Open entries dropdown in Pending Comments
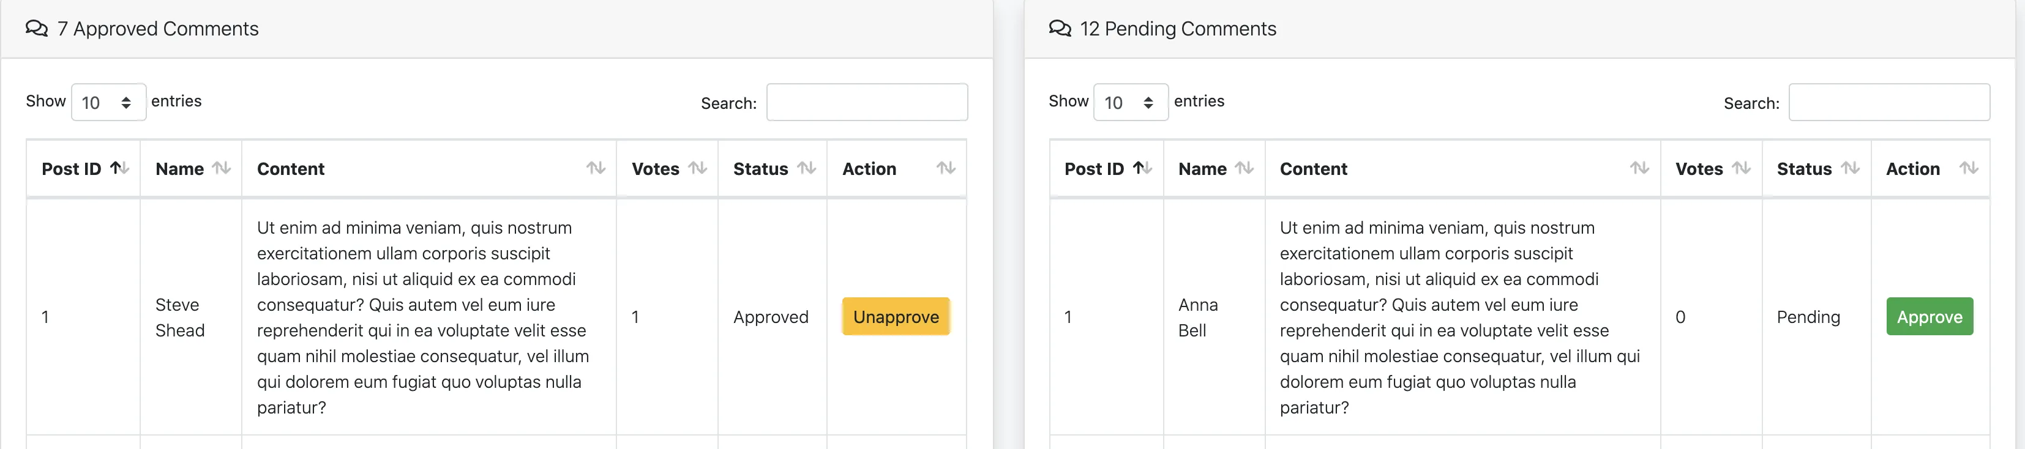2025x449 pixels. point(1131,102)
